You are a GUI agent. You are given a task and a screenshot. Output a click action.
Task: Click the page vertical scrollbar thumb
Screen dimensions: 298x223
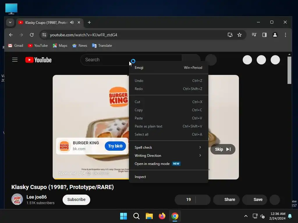click(289, 70)
